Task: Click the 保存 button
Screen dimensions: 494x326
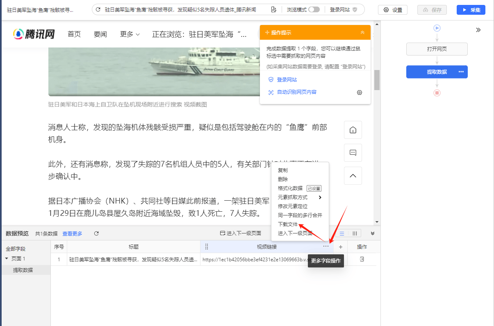Action: 432,10
